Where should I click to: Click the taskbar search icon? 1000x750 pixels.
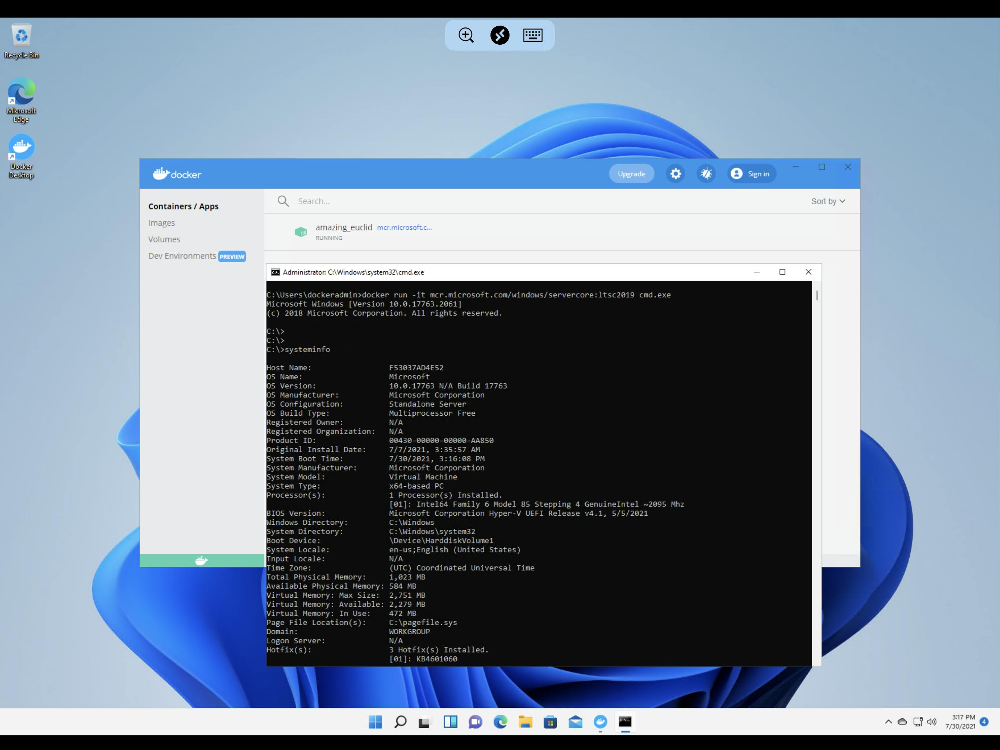(x=400, y=722)
